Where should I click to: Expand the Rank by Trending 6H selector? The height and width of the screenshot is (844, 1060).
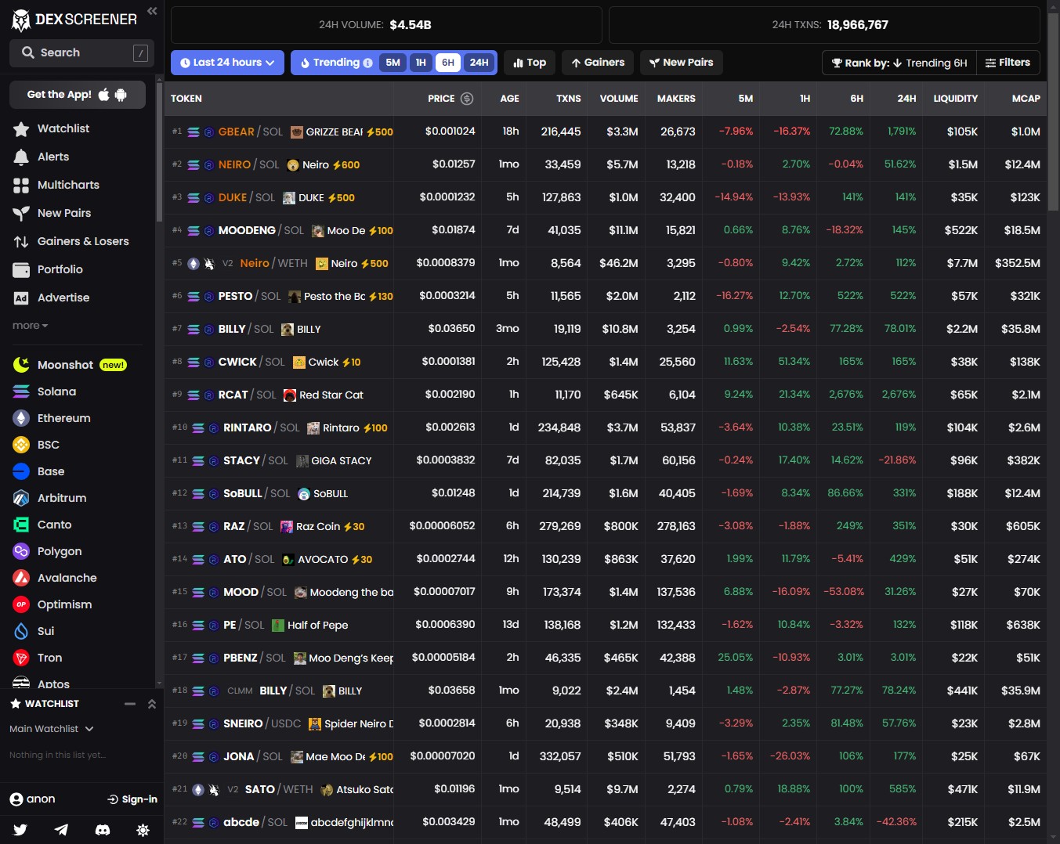899,62
